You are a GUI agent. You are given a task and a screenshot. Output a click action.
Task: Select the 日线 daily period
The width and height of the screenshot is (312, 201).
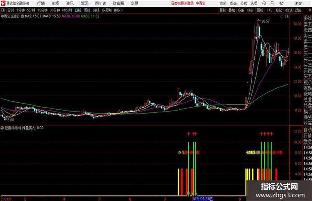pos(78,10)
